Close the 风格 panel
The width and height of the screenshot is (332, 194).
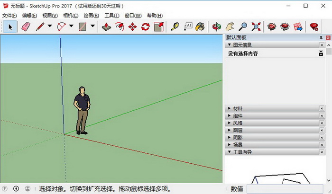[322, 123]
